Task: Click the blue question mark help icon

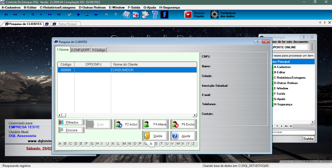Action: [x=155, y=15]
